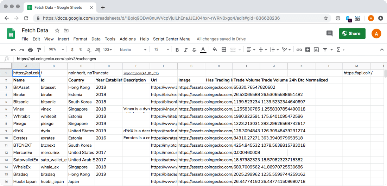
Task: Open the Tools menu
Action: tap(110, 39)
